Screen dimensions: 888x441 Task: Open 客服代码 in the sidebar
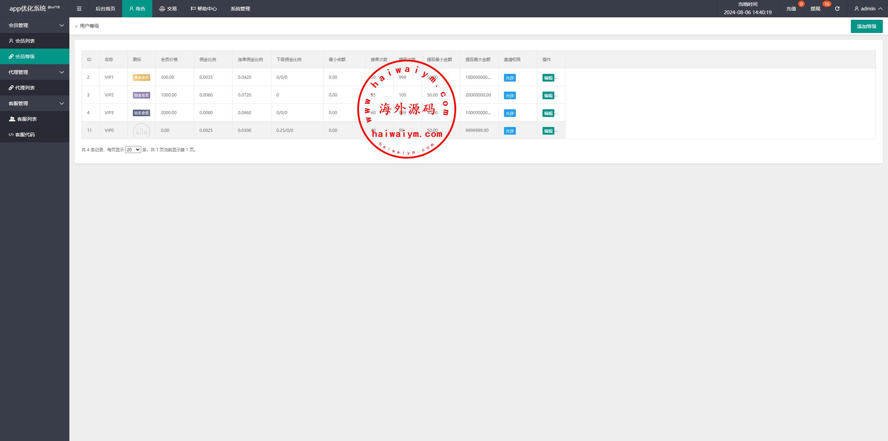(25, 135)
